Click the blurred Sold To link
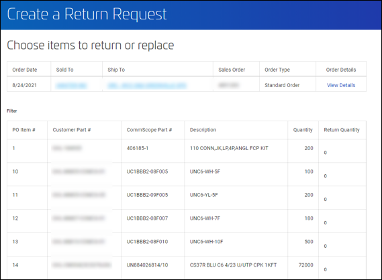The image size is (382, 280). tap(71, 85)
